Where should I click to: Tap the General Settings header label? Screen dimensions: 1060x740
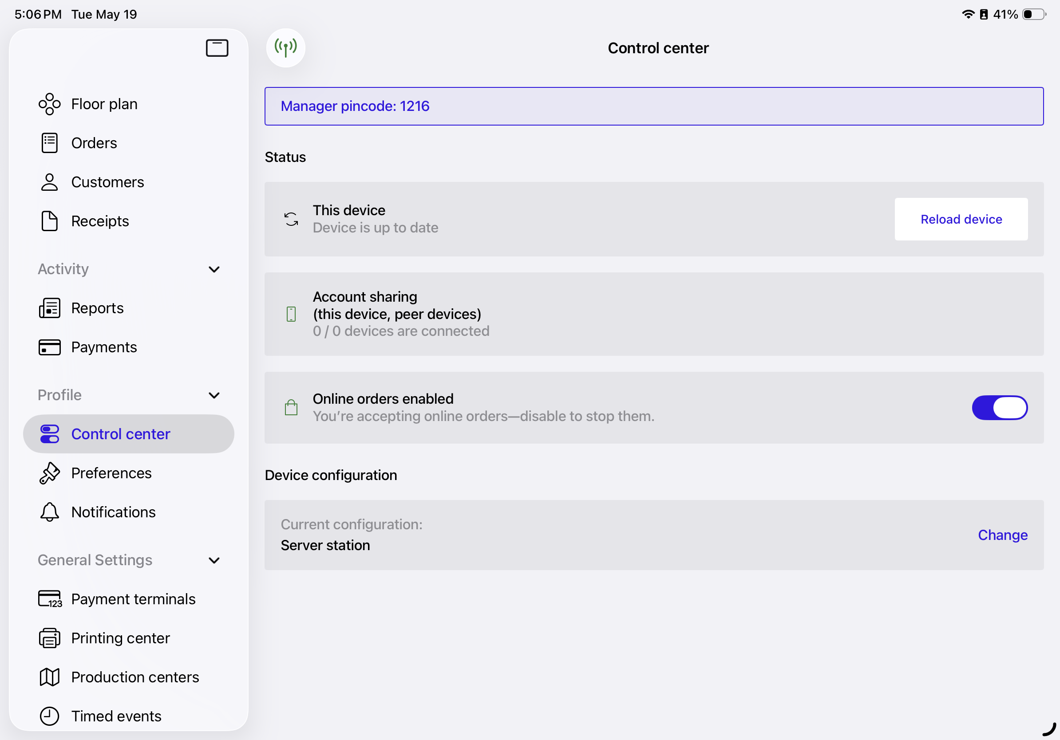pyautogui.click(x=95, y=560)
